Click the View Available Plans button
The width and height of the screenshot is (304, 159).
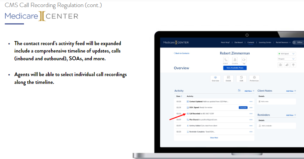pyautogui.click(x=235, y=68)
